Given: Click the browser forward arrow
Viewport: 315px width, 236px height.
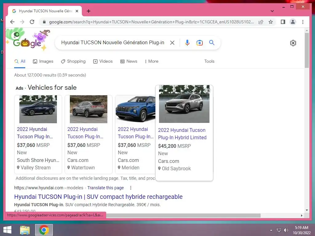Looking at the screenshot, I should (22, 22).
